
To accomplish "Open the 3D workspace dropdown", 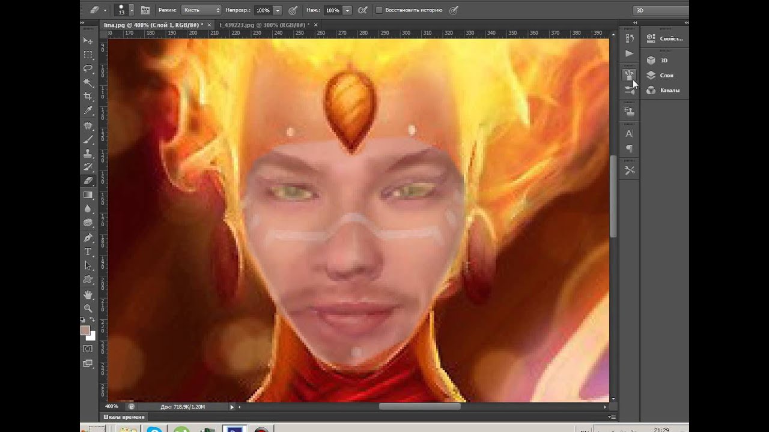I will (x=660, y=10).
